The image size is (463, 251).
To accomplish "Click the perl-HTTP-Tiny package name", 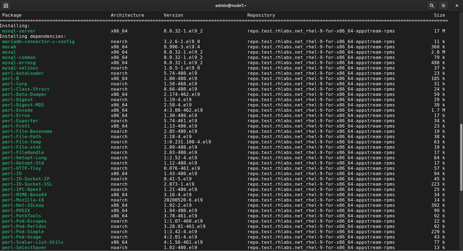I will coord(22,168).
